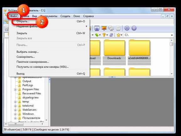The width and height of the screenshot is (181, 136).
Task: Select the skypelogview folder in the tree
Action: (x=30, y=98)
